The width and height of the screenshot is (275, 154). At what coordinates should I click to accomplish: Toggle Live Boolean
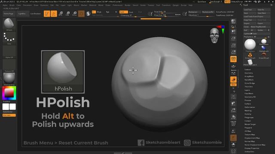click(x=35, y=14)
